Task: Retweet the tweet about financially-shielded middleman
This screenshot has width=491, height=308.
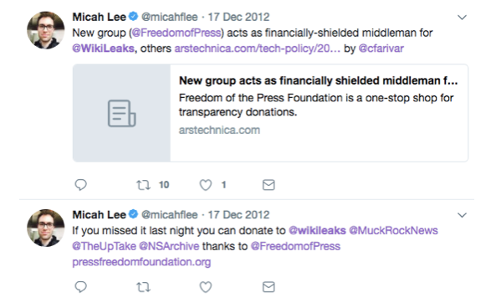Action: [143, 185]
